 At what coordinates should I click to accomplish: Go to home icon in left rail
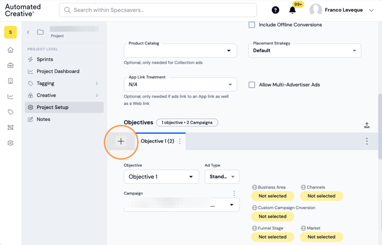(x=10, y=50)
